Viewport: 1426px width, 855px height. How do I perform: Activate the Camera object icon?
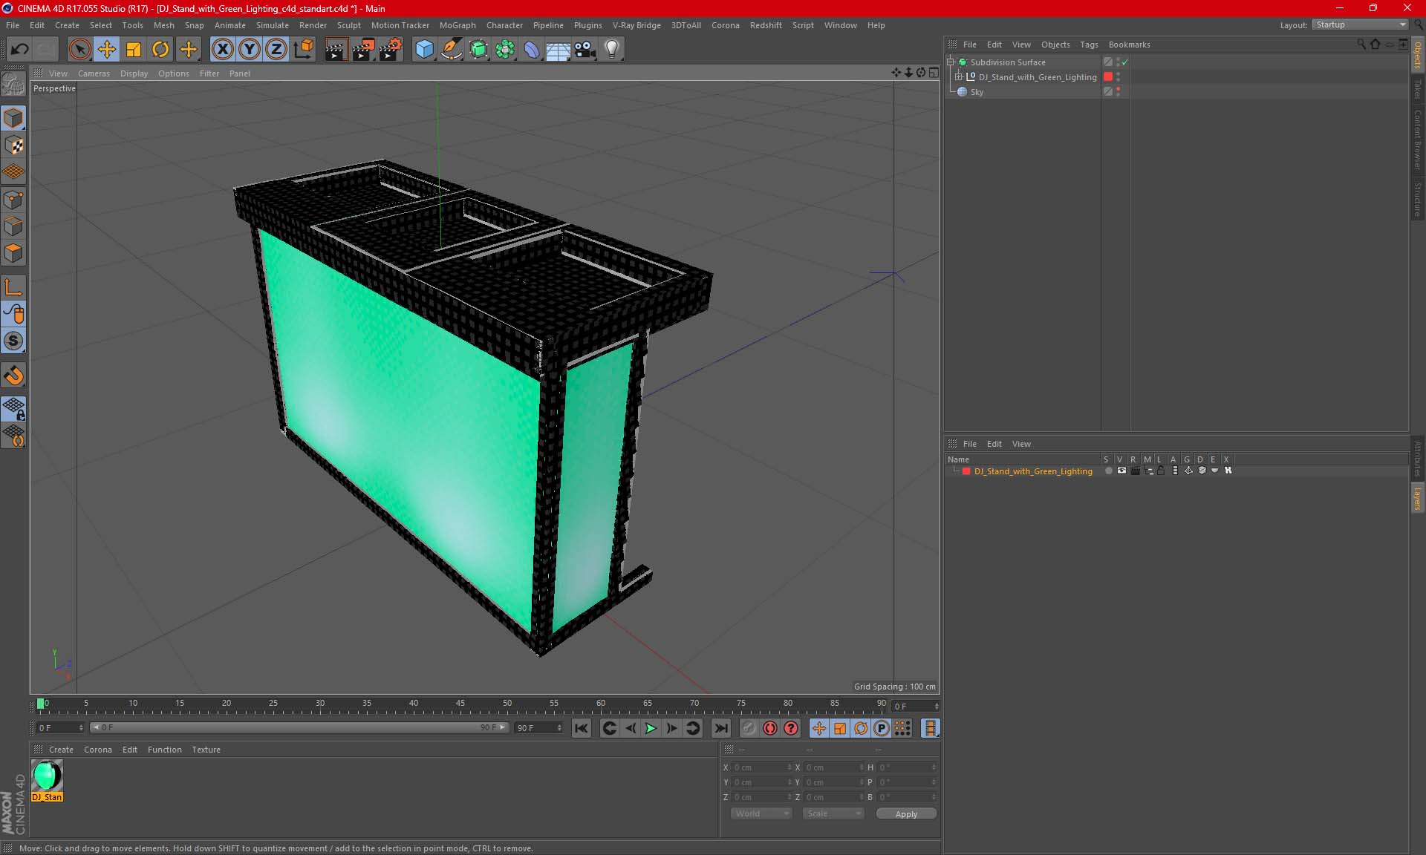(x=585, y=49)
